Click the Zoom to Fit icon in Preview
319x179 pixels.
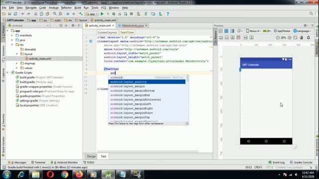coord(296,38)
